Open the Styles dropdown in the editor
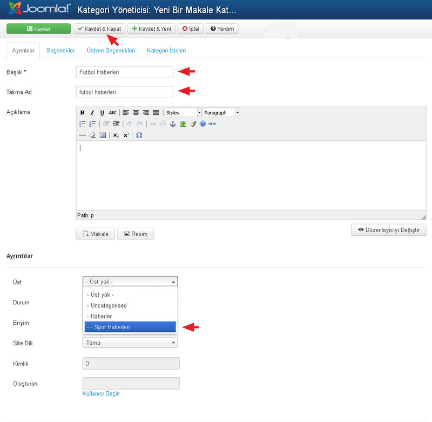The height and width of the screenshot is (422, 432). click(183, 113)
